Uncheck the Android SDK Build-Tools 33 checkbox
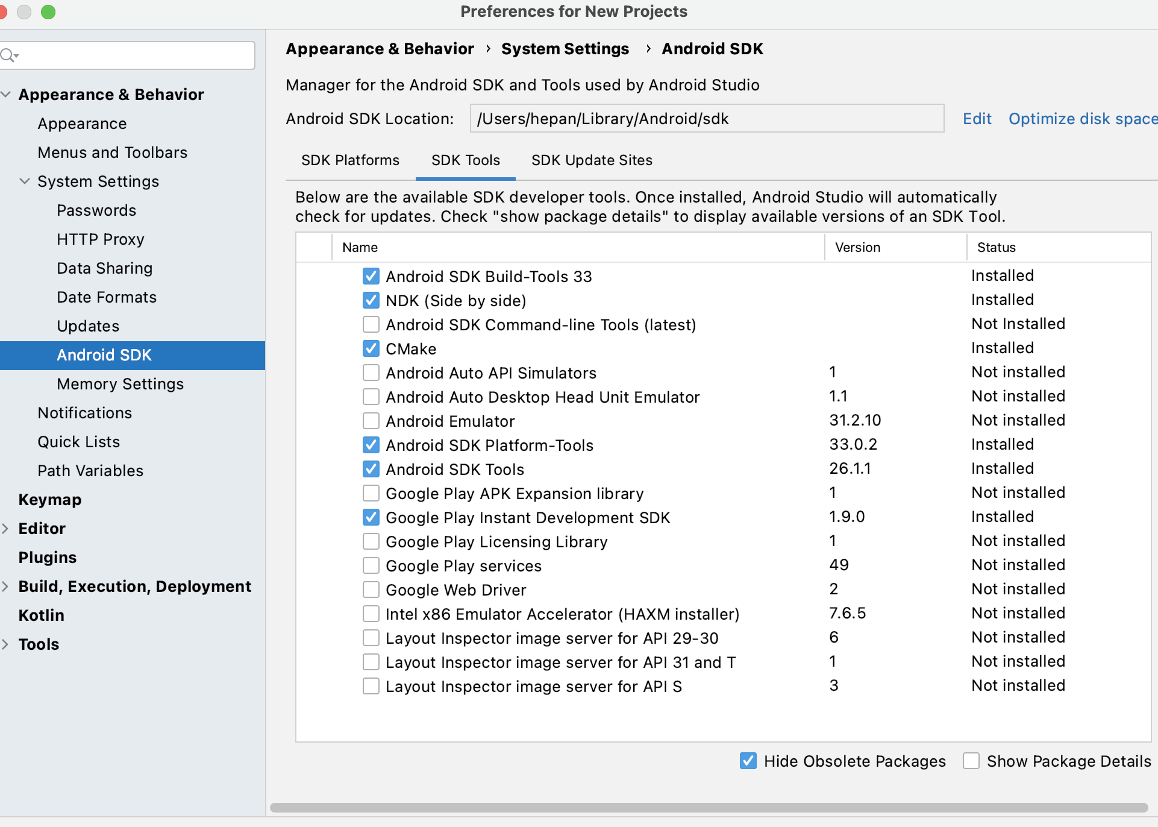Image resolution: width=1158 pixels, height=827 pixels. pos(371,276)
